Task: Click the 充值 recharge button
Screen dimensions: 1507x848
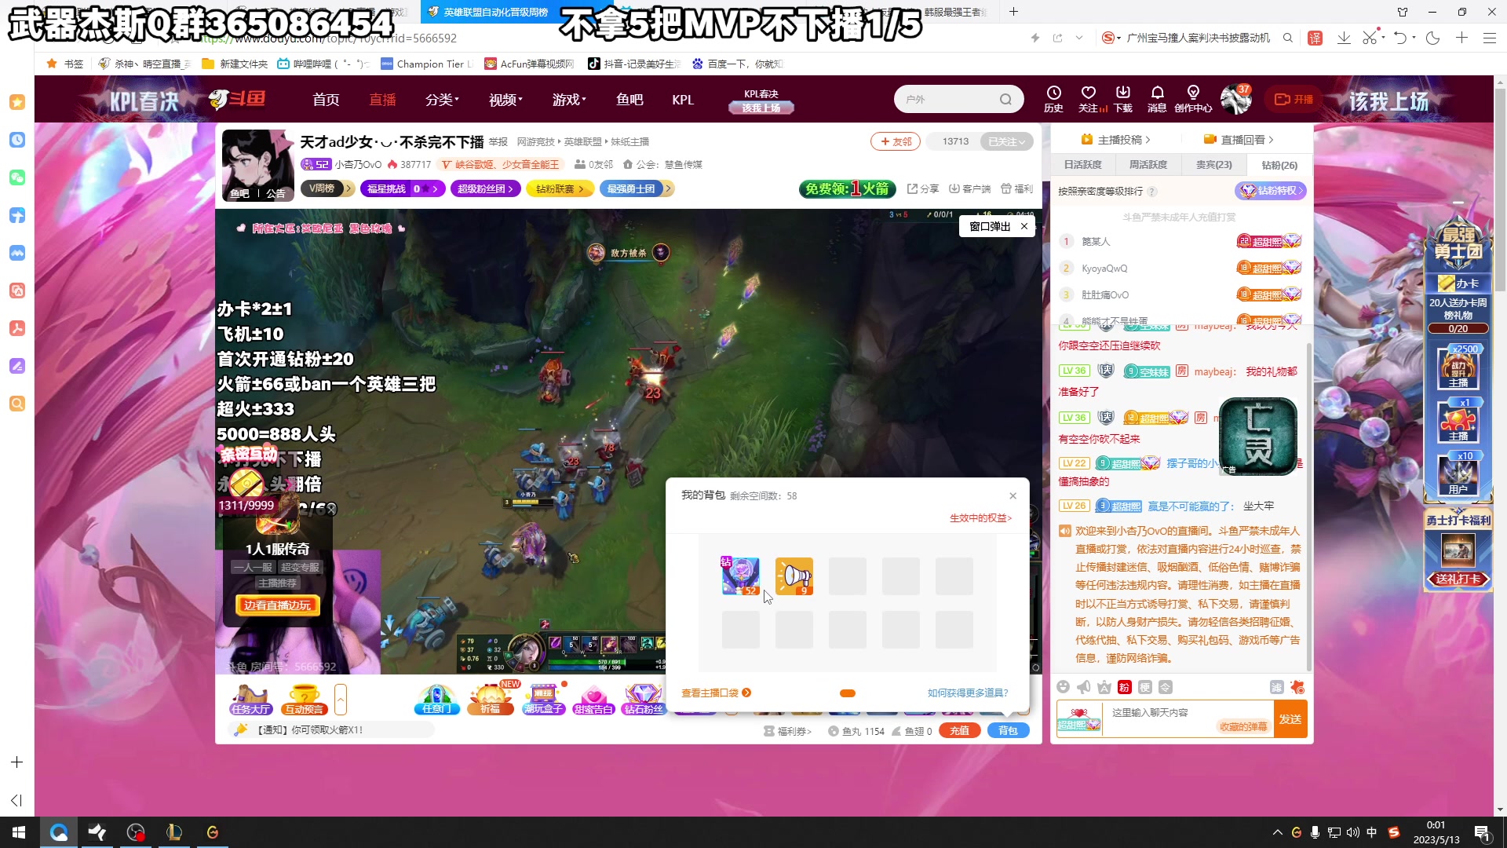Action: coord(959,731)
